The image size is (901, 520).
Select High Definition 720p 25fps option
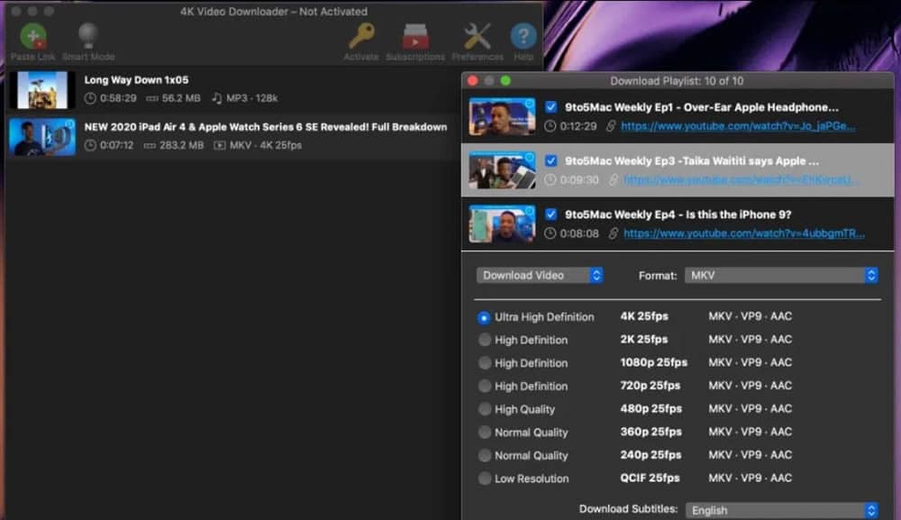click(x=485, y=386)
